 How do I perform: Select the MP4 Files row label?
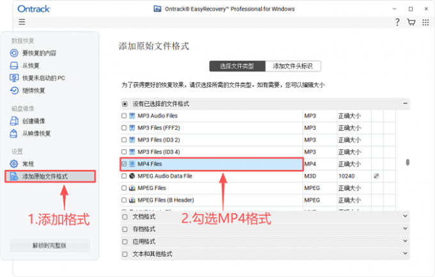pyautogui.click(x=150, y=164)
